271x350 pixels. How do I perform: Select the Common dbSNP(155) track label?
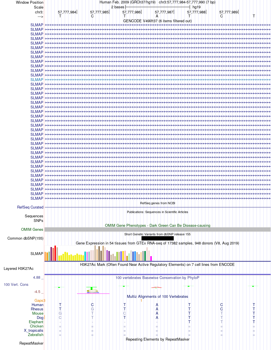[x=25, y=238]
